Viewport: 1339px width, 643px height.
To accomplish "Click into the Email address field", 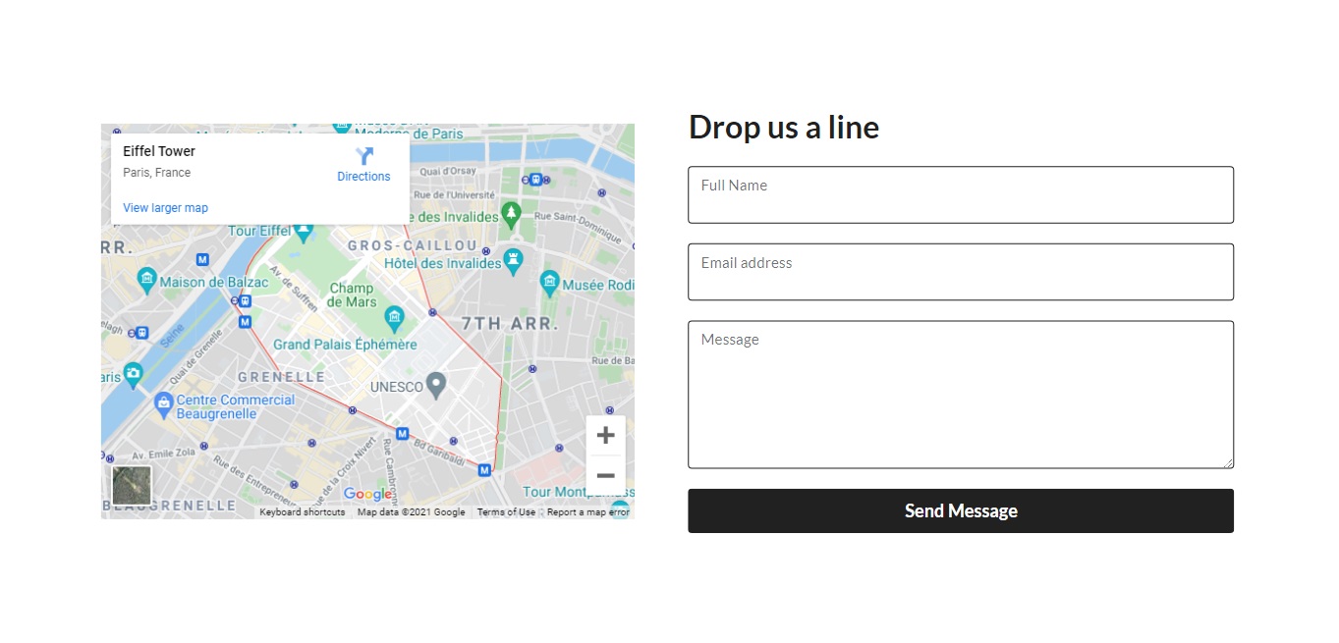I will (960, 272).
